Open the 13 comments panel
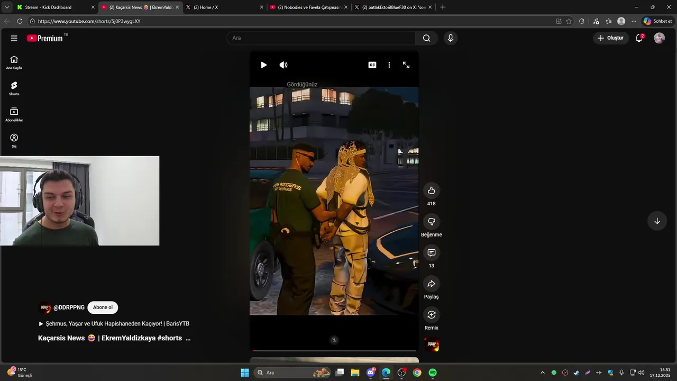677x381 pixels. [432, 253]
